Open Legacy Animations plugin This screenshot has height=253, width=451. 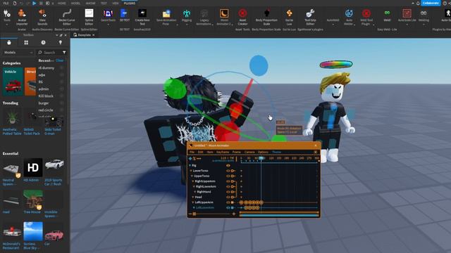(204, 17)
